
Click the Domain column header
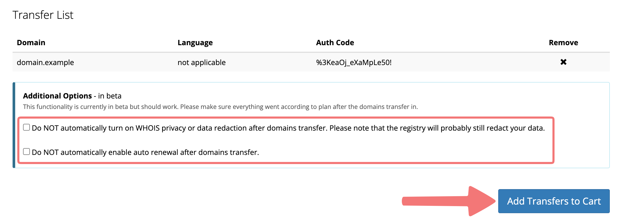point(31,43)
